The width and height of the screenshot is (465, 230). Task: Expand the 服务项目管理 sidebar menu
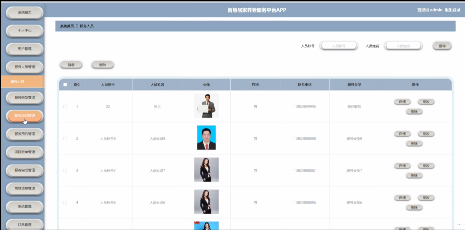pos(25,116)
